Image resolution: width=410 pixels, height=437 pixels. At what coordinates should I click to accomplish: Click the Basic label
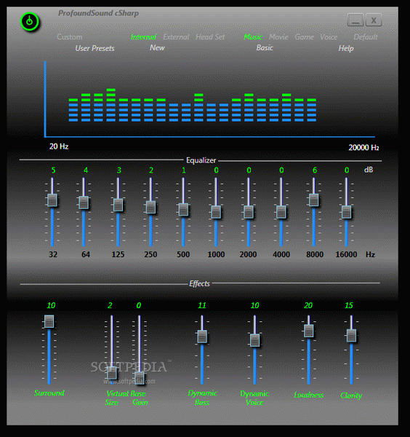[265, 47]
